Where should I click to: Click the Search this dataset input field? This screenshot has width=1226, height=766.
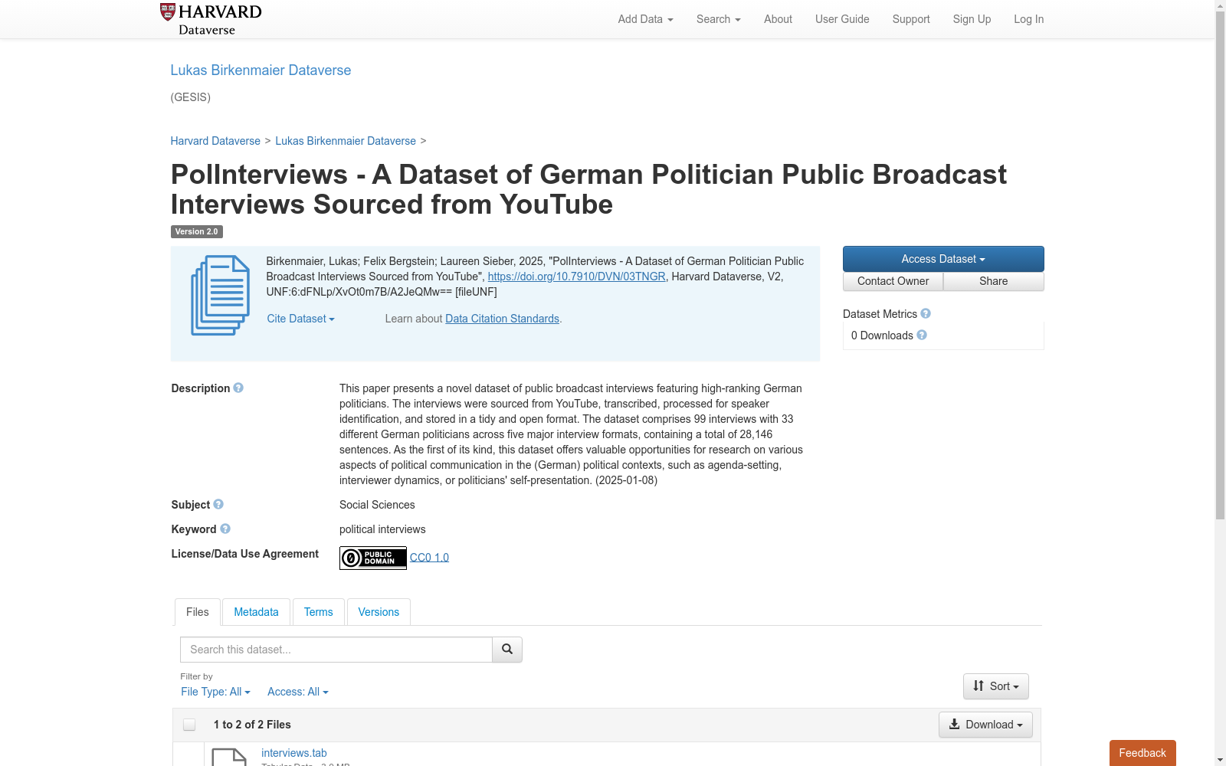336,650
